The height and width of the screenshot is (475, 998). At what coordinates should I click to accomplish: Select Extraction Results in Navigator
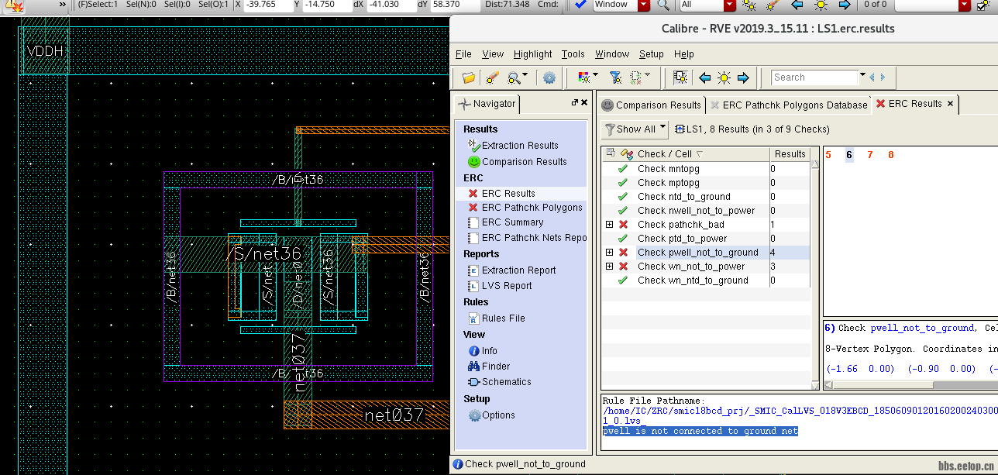[x=512, y=146]
